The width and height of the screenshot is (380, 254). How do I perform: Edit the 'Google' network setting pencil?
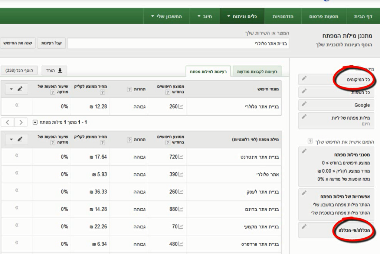tap(304, 104)
